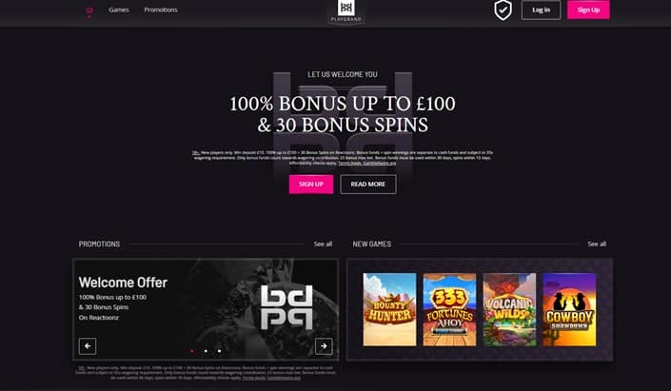Switch to the third carousel dot

tap(219, 351)
